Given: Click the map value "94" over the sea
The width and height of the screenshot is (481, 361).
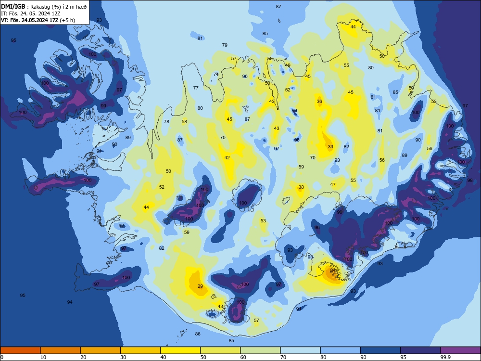Looking at the screenshot, I should (70, 302).
